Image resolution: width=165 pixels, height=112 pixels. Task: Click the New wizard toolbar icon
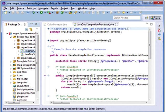[6, 13]
